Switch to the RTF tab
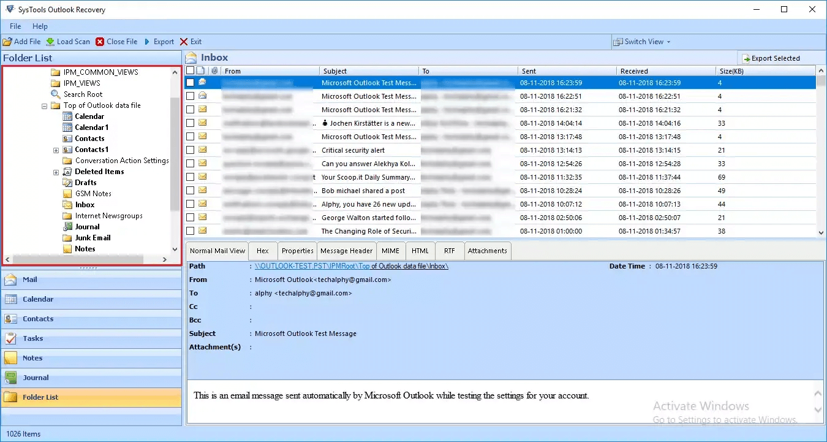Viewport: 827px width, 442px height. (x=450, y=251)
